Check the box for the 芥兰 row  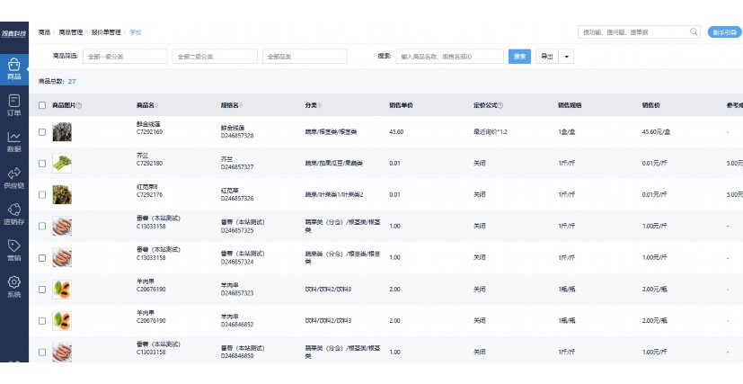[x=42, y=163]
